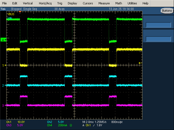The height and width of the screenshot is (130, 174).
Task: Open the Horiz/Acq menu
Action: pyautogui.click(x=45, y=3)
